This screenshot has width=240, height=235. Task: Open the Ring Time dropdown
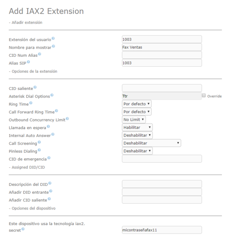point(136,104)
